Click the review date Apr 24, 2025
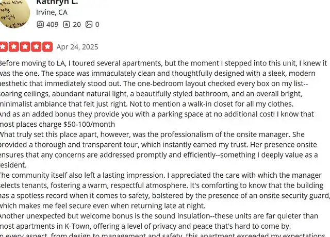The width and height of the screenshot is (330, 237). (77, 47)
